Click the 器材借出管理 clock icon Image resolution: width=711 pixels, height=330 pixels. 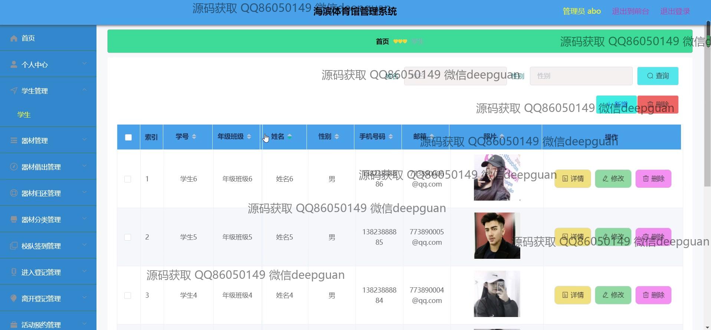pos(14,167)
